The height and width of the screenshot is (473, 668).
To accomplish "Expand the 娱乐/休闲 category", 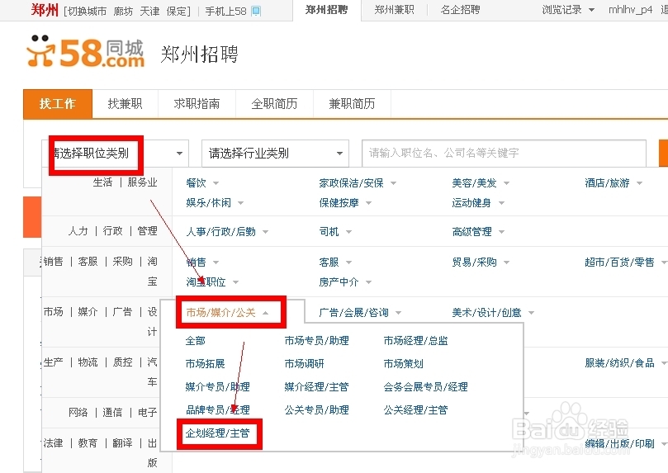I will coord(215,202).
